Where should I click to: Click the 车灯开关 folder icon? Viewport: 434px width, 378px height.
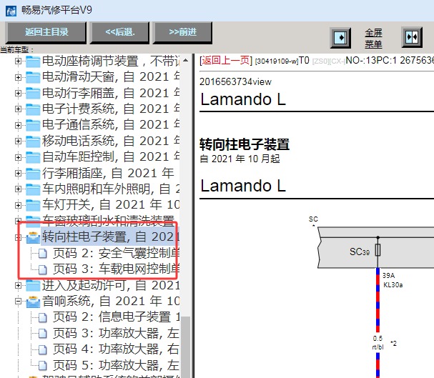click(x=33, y=206)
